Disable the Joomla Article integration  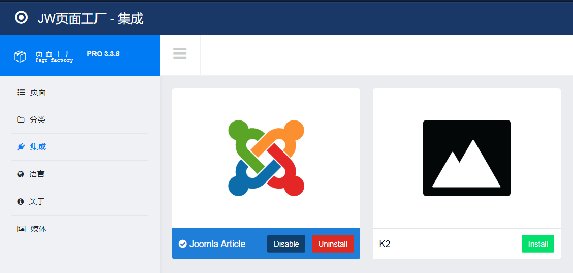(x=286, y=244)
